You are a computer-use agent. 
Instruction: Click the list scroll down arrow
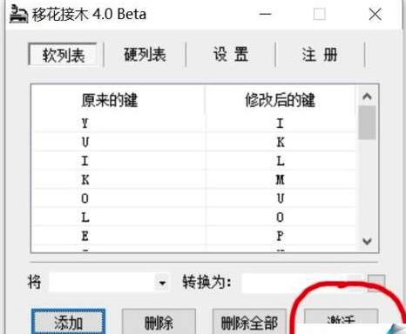click(x=367, y=241)
